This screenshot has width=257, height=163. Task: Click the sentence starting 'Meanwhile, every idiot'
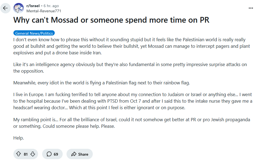coord(102,83)
